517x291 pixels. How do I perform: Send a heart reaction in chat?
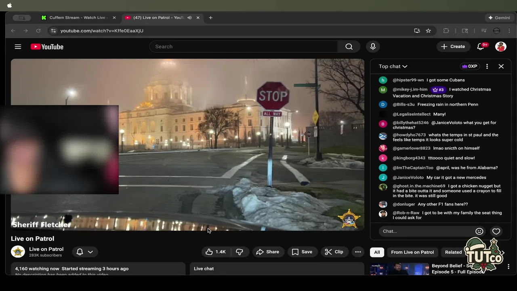[496, 231]
